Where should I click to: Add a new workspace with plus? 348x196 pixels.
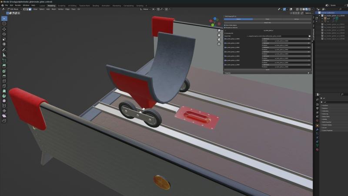146,6
